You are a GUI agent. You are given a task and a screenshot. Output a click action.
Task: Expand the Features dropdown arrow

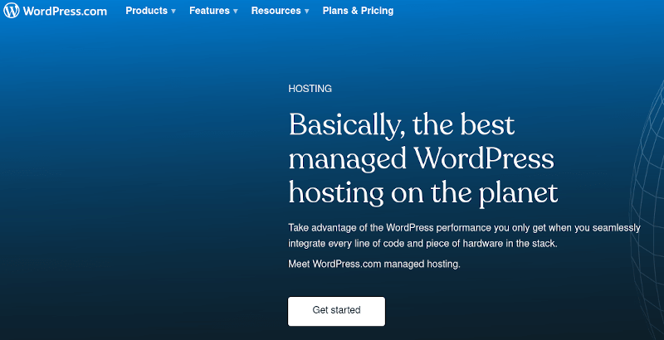(236, 12)
